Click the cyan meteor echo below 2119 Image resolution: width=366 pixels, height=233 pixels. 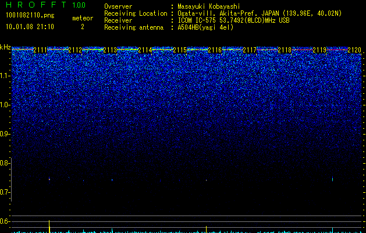tap(332, 179)
